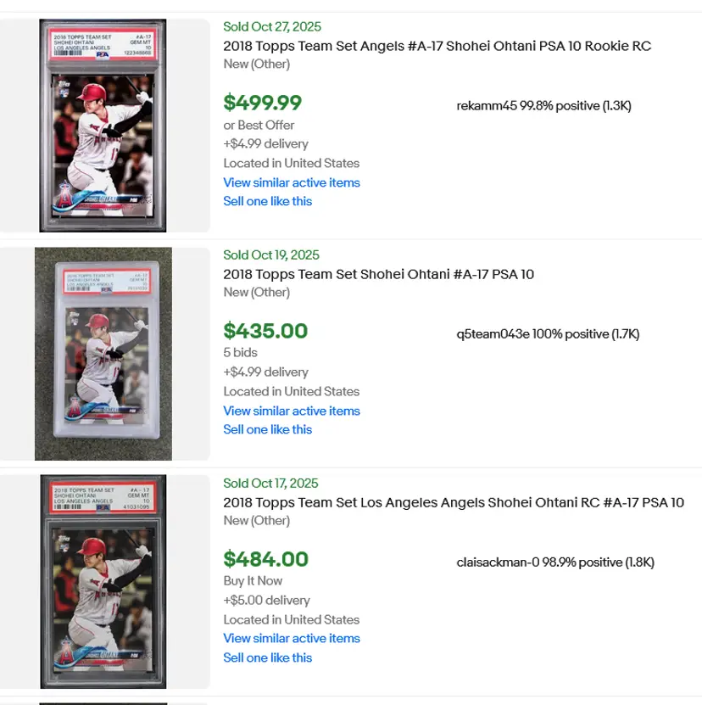Click 'Sell one like this' under the 5 bids listing

tap(267, 429)
